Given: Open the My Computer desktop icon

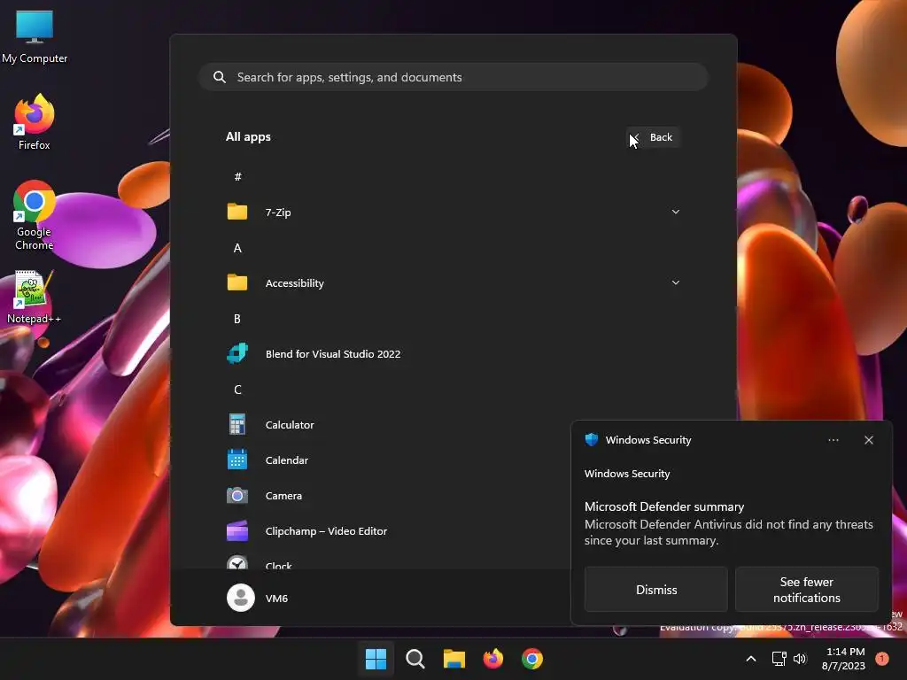Looking at the screenshot, I should [x=35, y=35].
